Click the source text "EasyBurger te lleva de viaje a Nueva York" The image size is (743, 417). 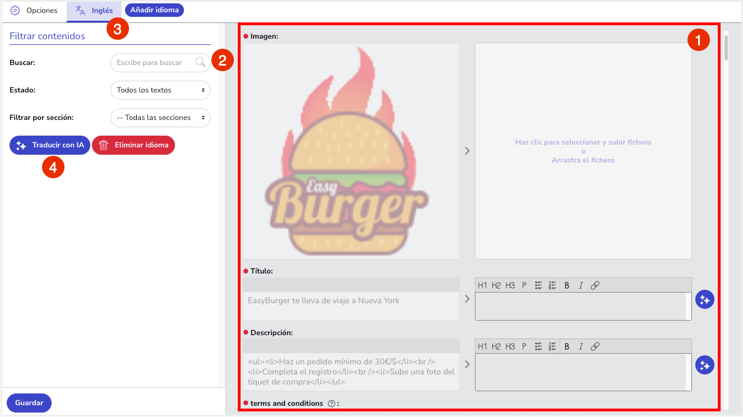(324, 300)
